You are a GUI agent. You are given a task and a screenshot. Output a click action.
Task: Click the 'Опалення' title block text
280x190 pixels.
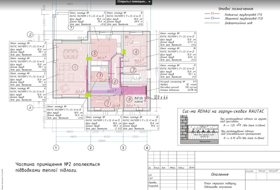point(220,174)
